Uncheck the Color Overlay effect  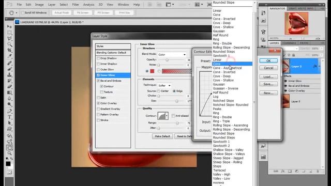pos(98,103)
